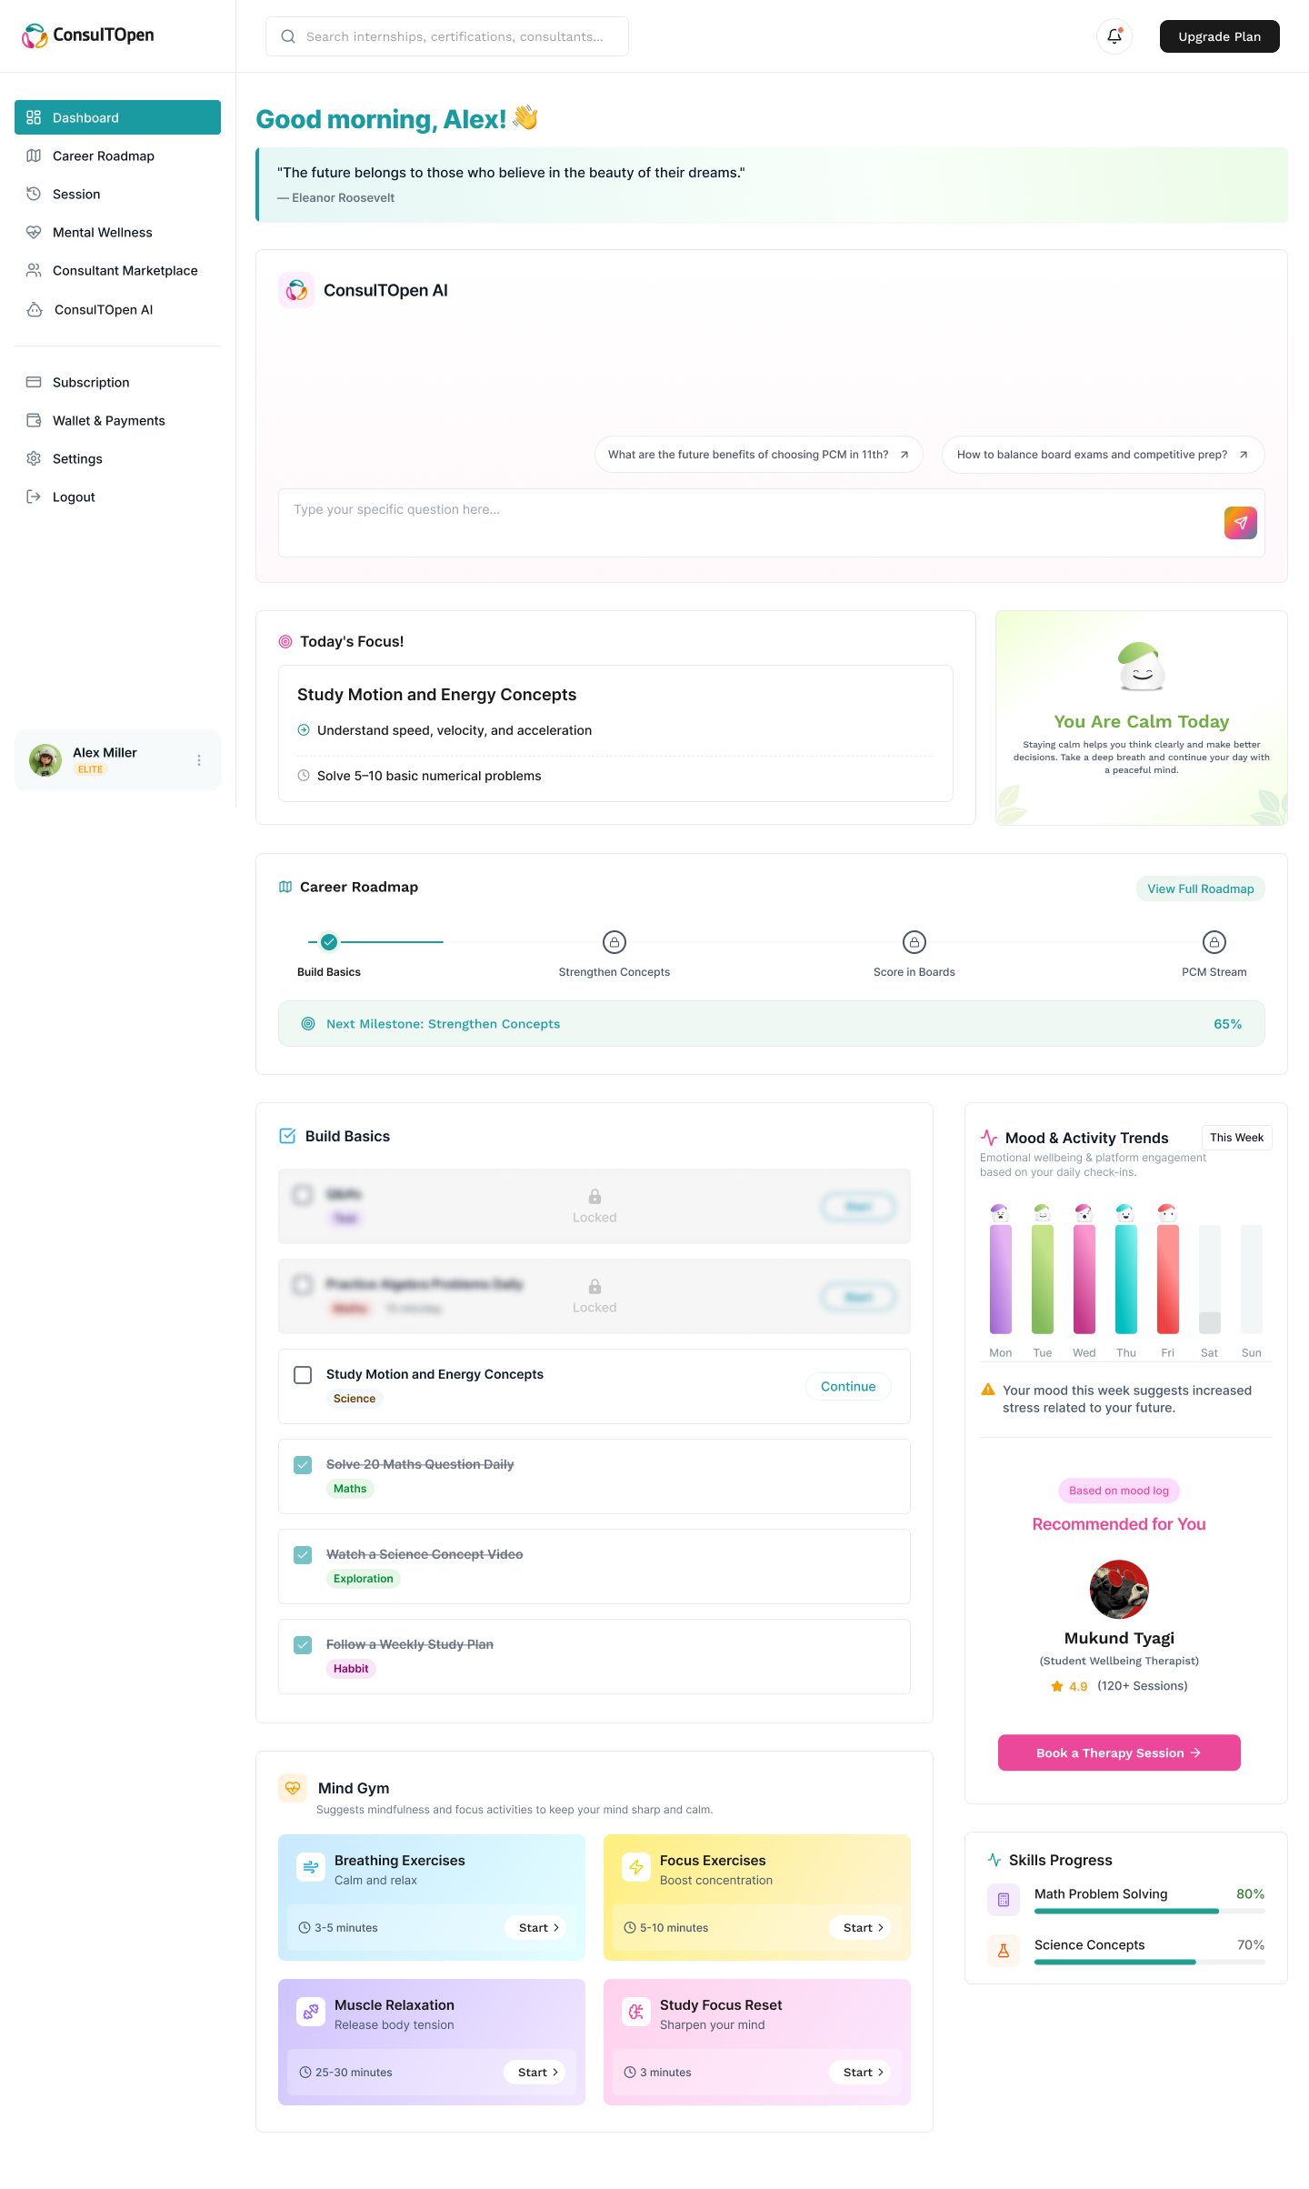Click the Math Problem Solving progress bar

pyautogui.click(x=1149, y=1911)
